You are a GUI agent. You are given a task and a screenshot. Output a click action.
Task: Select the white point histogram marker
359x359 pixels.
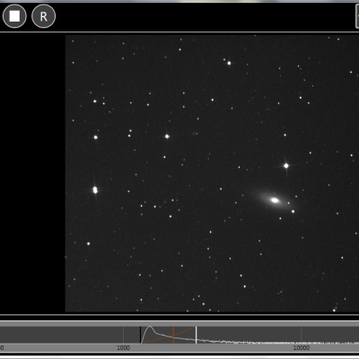196,335
